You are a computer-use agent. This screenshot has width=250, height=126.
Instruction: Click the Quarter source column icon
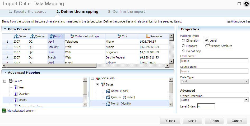point(16,94)
